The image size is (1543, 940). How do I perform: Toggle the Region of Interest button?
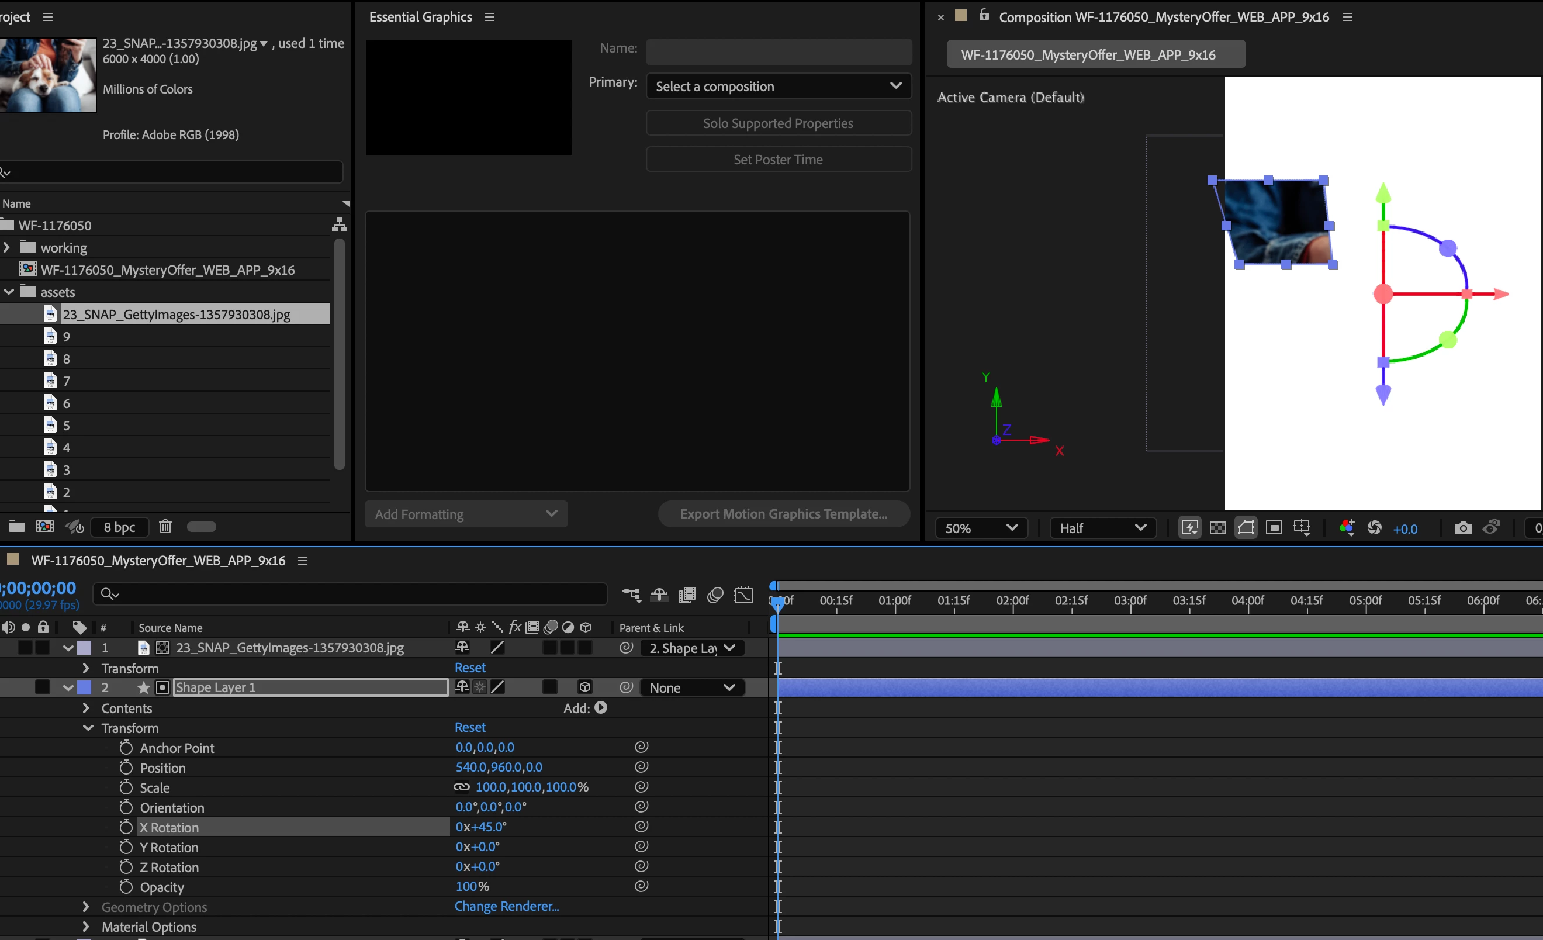coord(1274,528)
